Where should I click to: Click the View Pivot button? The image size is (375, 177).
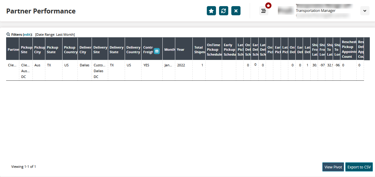pyautogui.click(x=333, y=167)
